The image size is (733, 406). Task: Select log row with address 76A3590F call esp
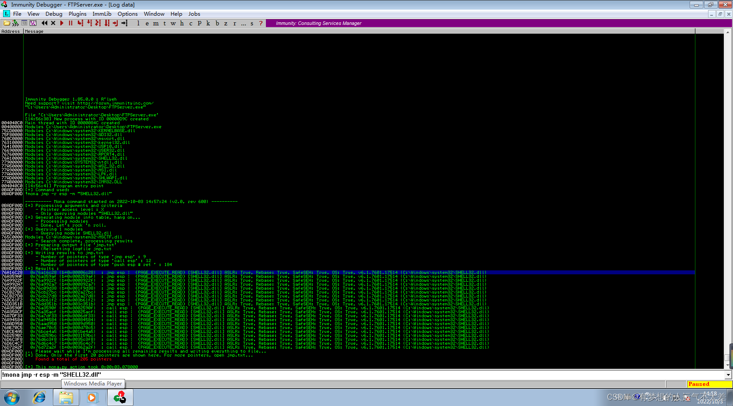point(348,308)
